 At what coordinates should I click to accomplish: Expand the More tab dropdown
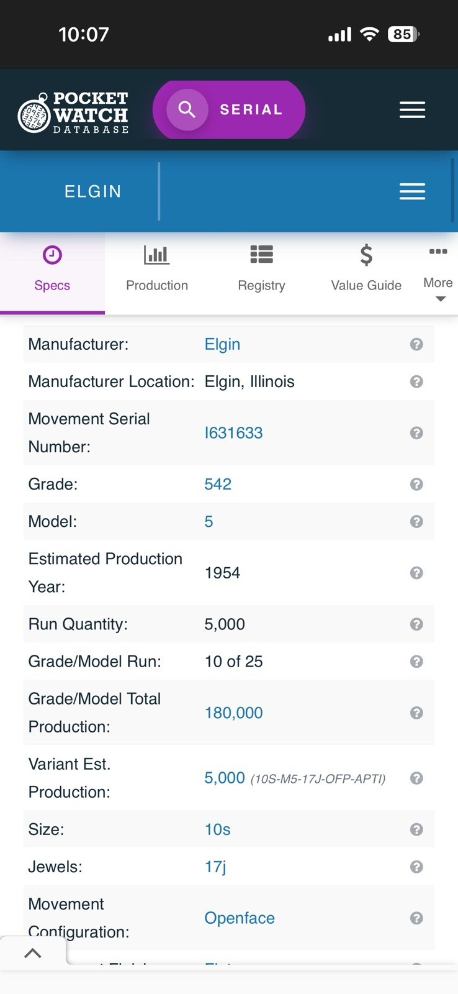pyautogui.click(x=438, y=273)
